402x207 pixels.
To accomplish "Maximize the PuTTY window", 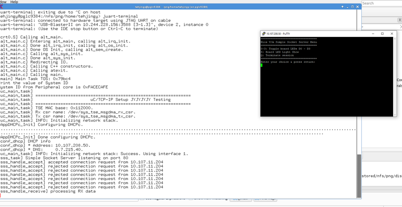I will [x=382, y=34].
